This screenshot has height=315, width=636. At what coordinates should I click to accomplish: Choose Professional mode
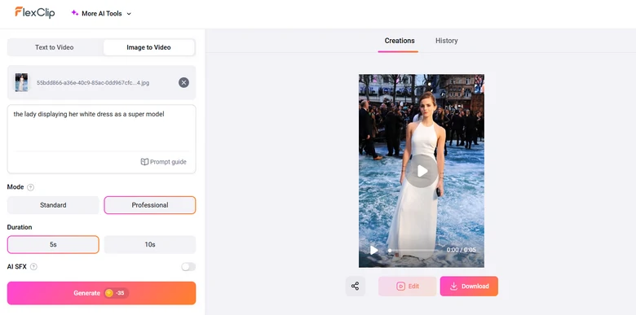tap(150, 205)
